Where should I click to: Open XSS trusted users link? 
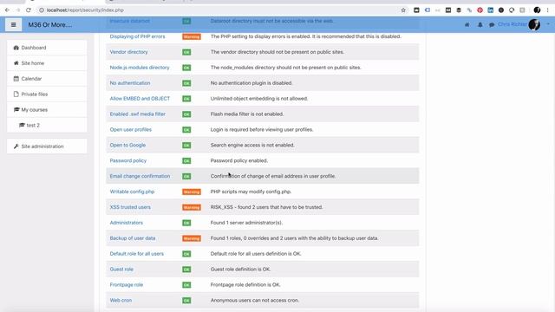click(130, 207)
